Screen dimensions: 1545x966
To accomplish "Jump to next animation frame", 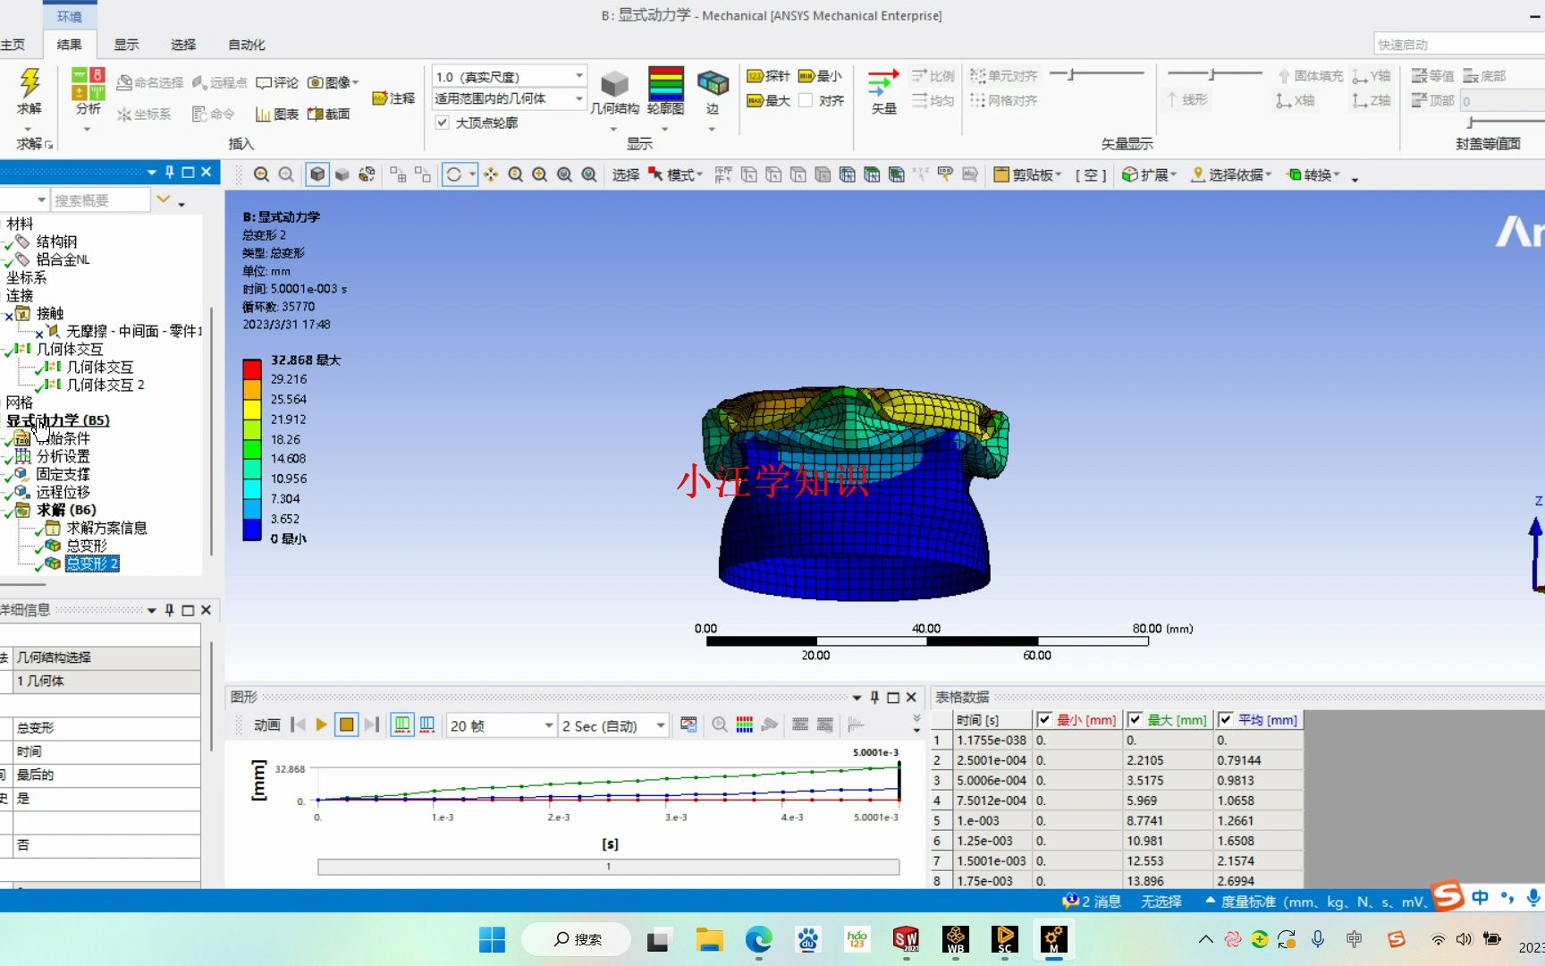I will pos(372,724).
